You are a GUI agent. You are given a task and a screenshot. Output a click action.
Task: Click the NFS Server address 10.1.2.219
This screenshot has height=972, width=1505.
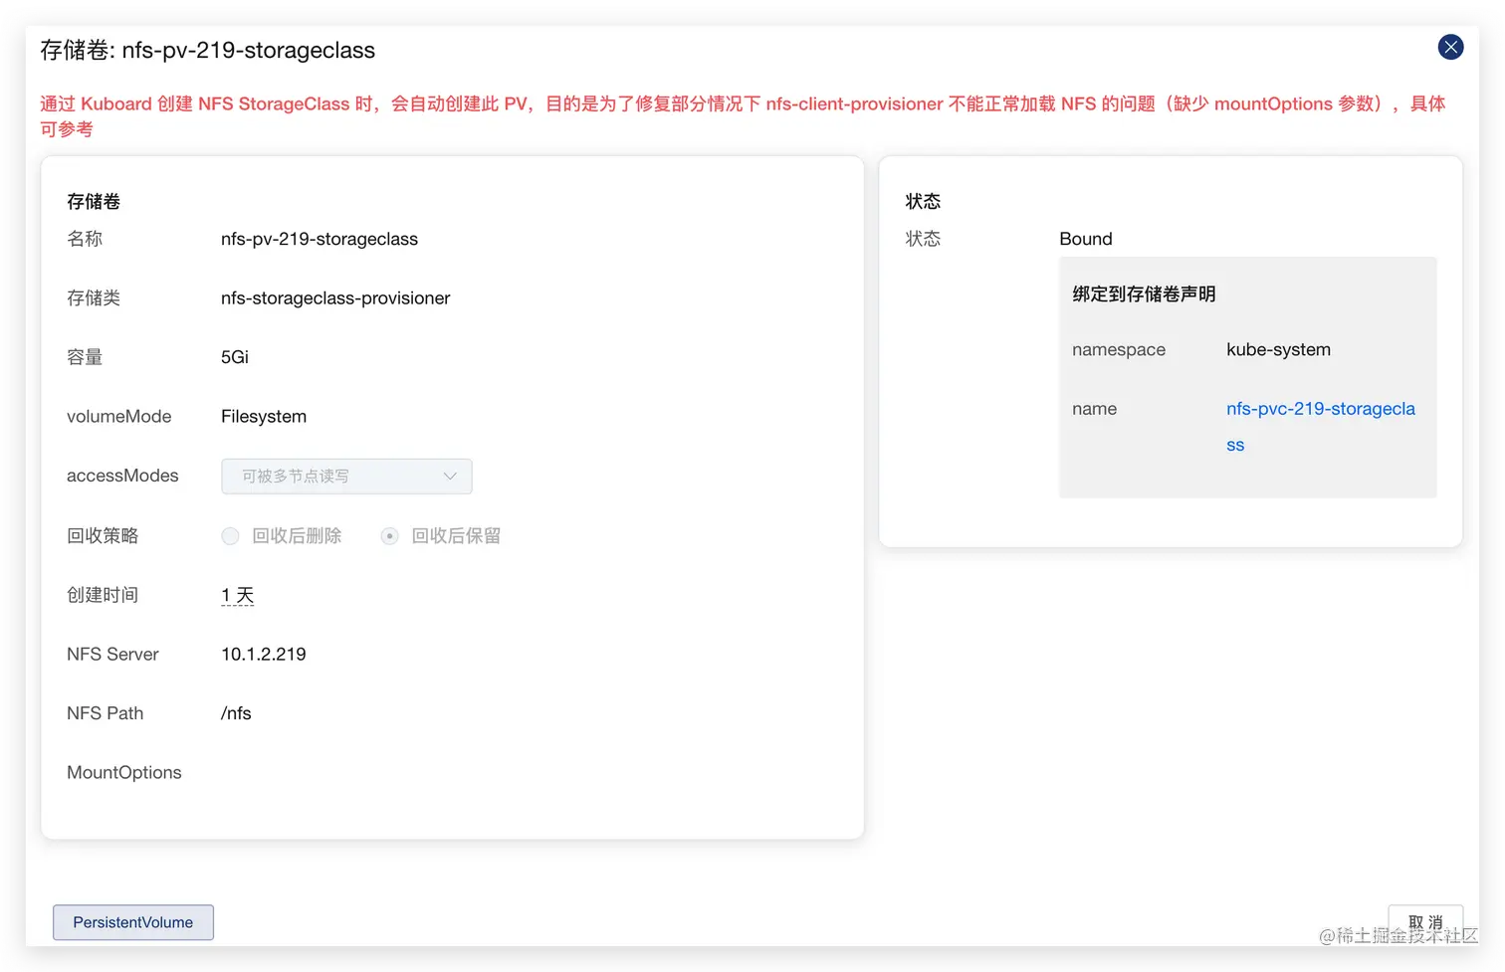[264, 655]
